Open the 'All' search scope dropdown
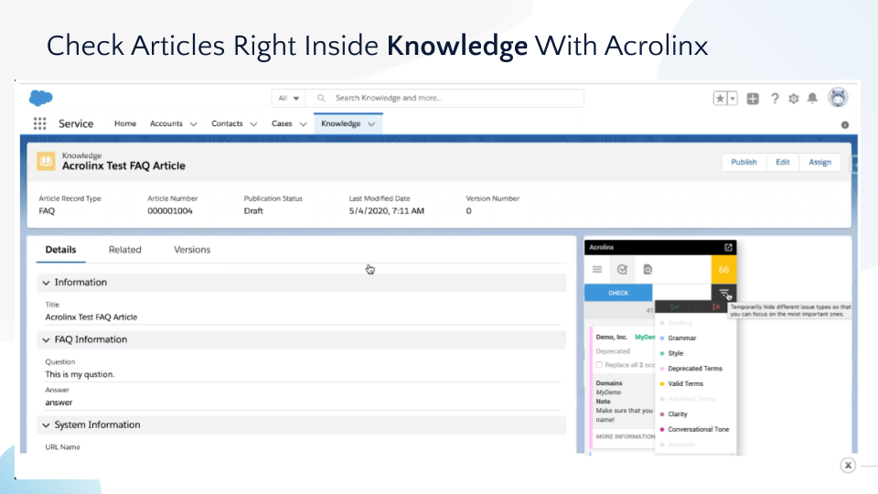This screenshot has width=878, height=494. [288, 98]
